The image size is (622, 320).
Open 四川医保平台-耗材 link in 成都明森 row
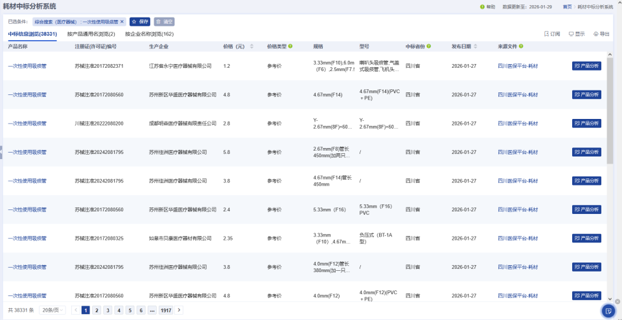coord(518,123)
